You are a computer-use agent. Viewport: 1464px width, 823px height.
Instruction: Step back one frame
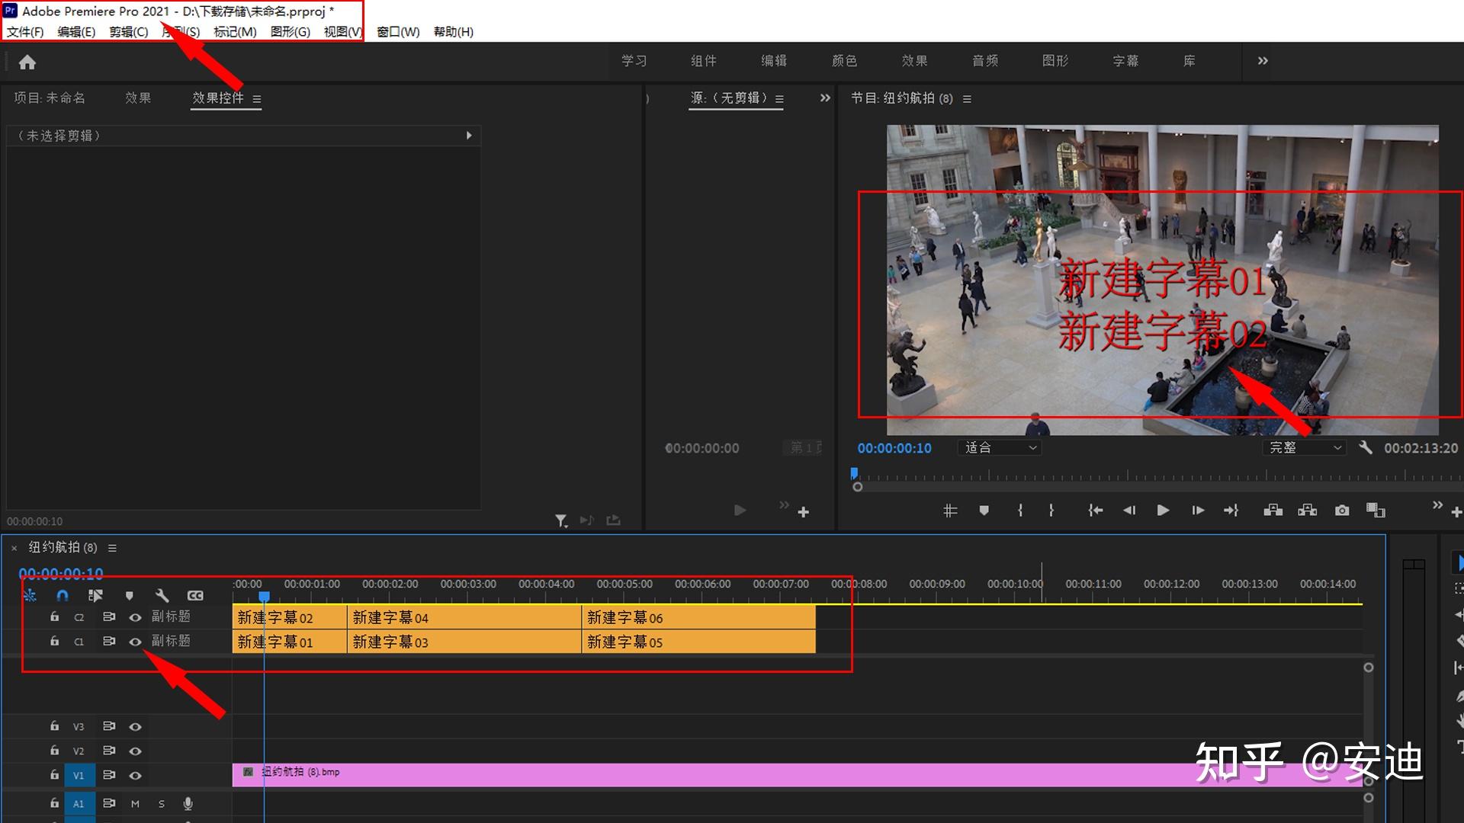click(1129, 511)
